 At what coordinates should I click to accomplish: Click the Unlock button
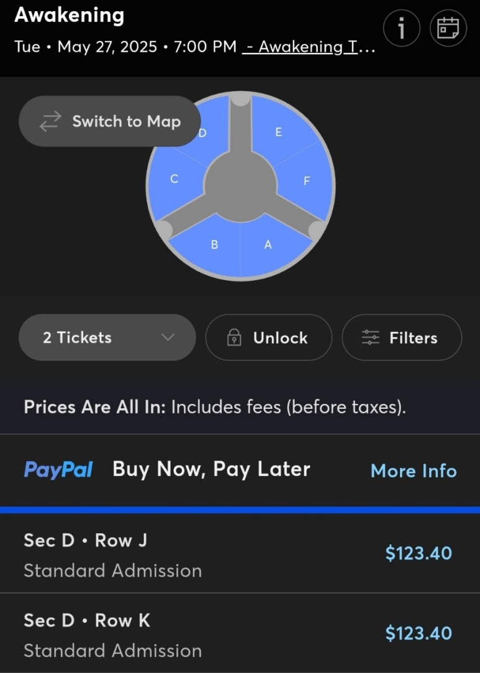[269, 337]
